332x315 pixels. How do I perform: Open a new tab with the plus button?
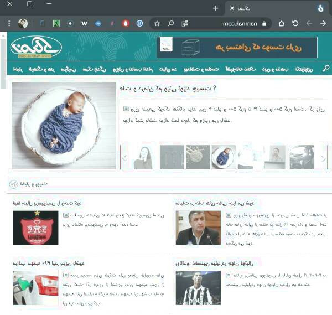tap(216, 8)
